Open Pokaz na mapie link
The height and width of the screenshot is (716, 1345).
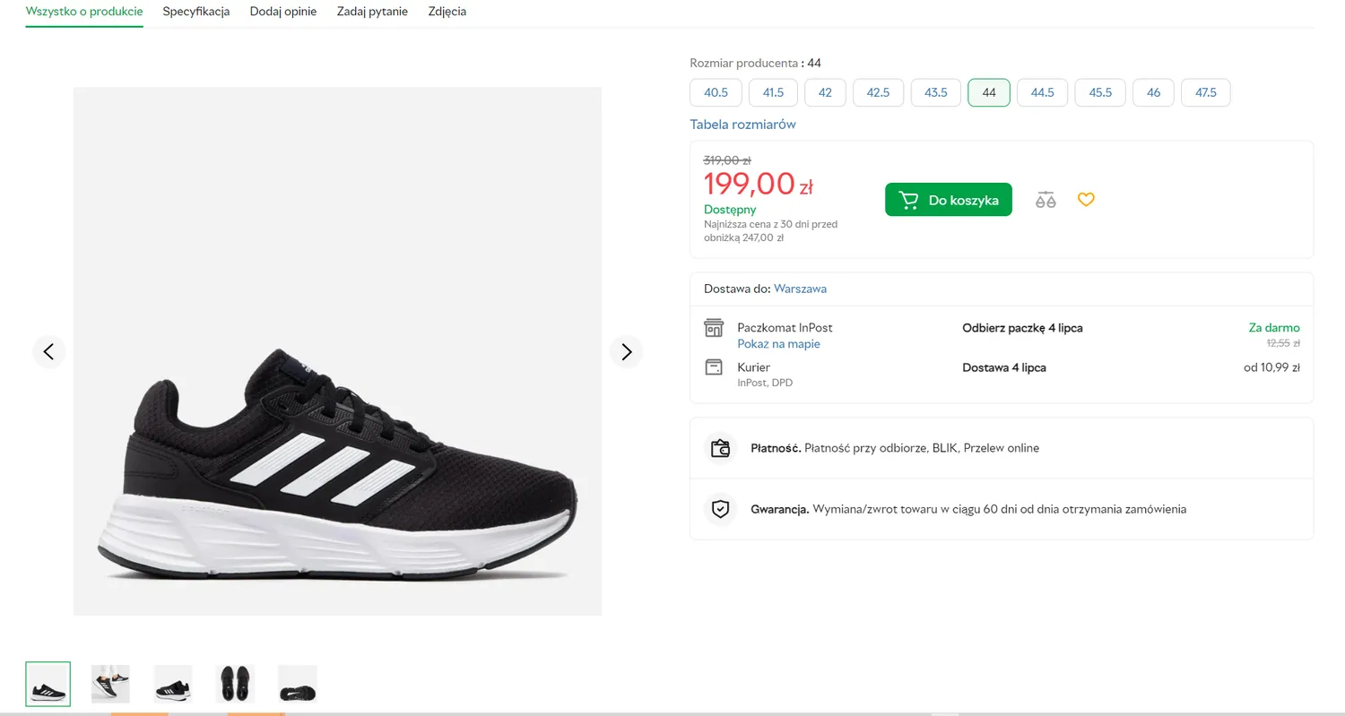tap(778, 344)
